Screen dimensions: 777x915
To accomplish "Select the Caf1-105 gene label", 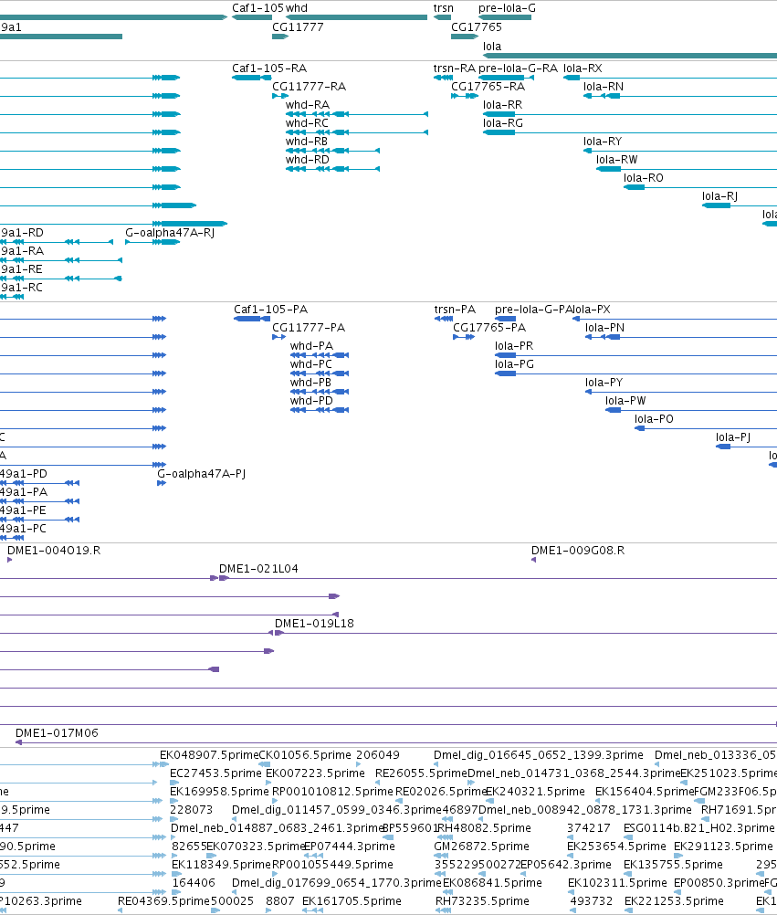I will tap(257, 8).
